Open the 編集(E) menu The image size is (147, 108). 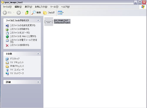pos(18,7)
